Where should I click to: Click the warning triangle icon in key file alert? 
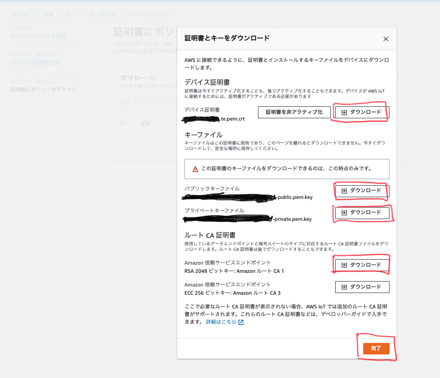coord(195,169)
